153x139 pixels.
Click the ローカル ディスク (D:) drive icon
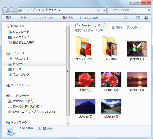10,107
